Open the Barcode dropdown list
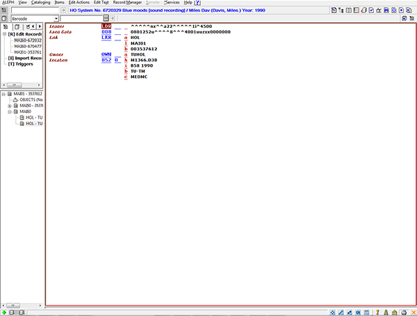This screenshot has height=316, width=417. pos(56,19)
